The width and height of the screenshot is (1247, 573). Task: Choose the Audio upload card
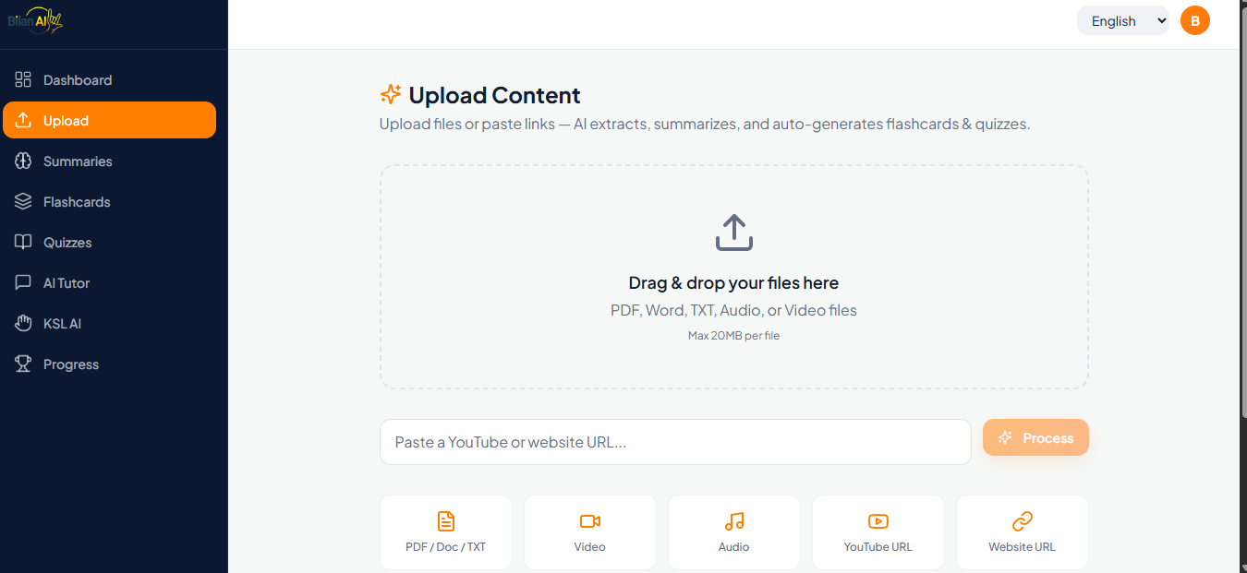(734, 532)
